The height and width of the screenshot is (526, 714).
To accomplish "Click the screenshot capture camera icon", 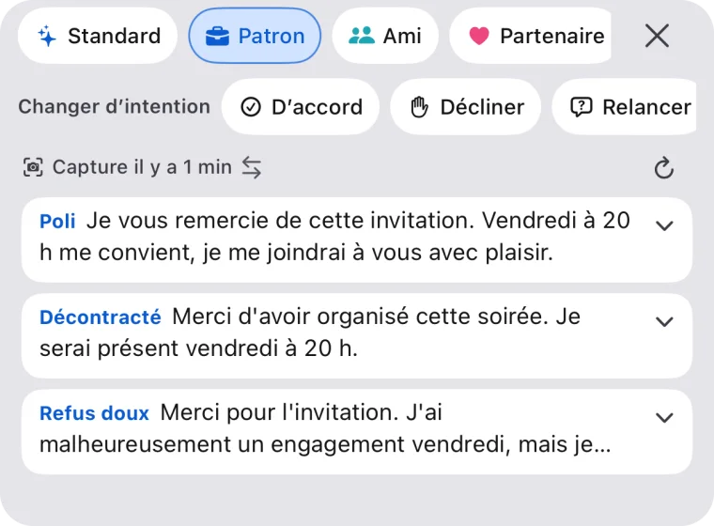I will click(33, 167).
